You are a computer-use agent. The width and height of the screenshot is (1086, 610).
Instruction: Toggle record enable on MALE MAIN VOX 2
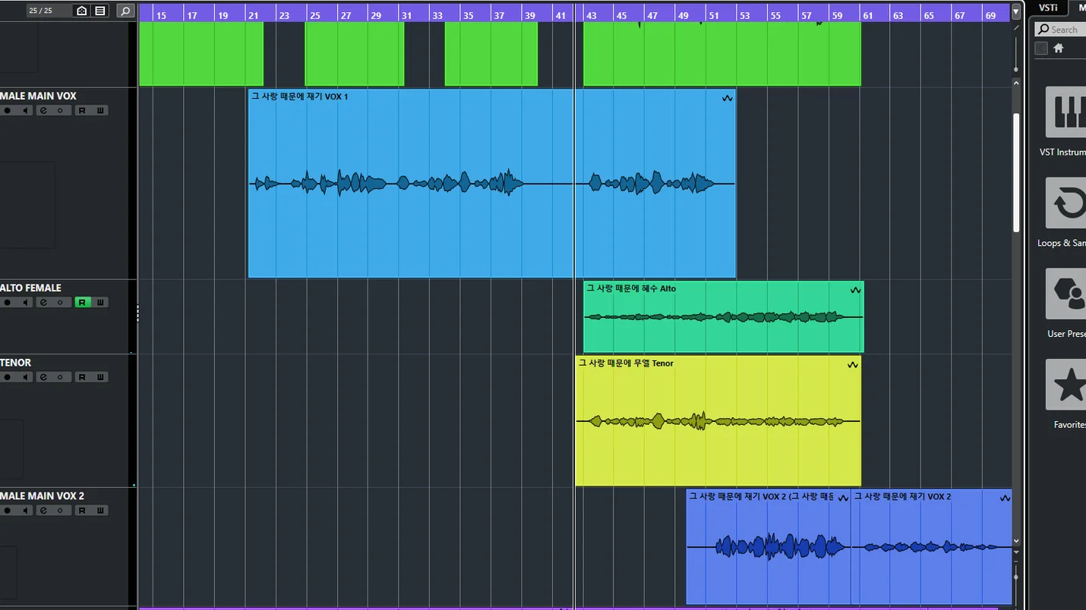pyautogui.click(x=8, y=511)
